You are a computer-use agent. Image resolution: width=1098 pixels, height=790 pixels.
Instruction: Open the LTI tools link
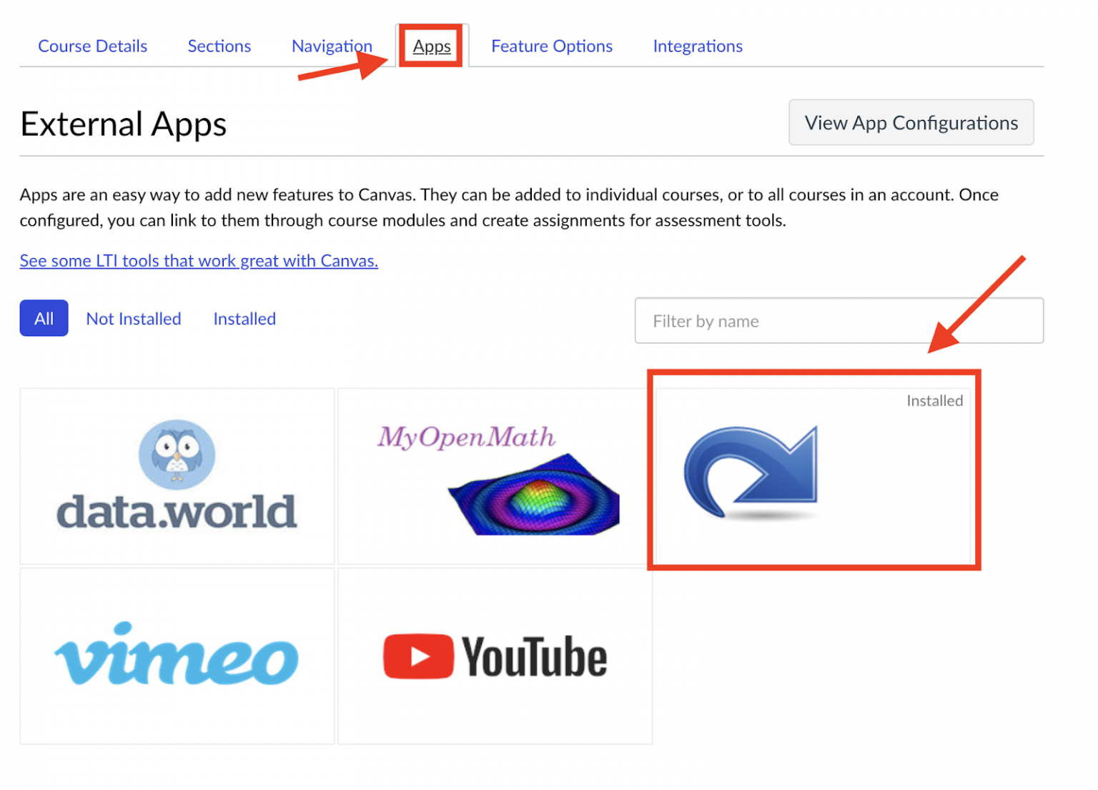(199, 260)
